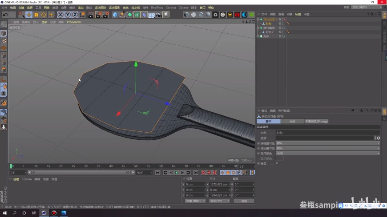Toggle green check on bottom 对称 object
Viewport: 387px width, 217px height.
coord(285,36)
